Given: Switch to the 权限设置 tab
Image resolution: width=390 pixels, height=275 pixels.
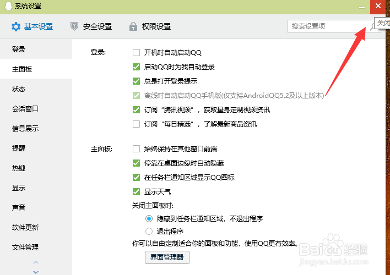Looking at the screenshot, I should [150, 26].
